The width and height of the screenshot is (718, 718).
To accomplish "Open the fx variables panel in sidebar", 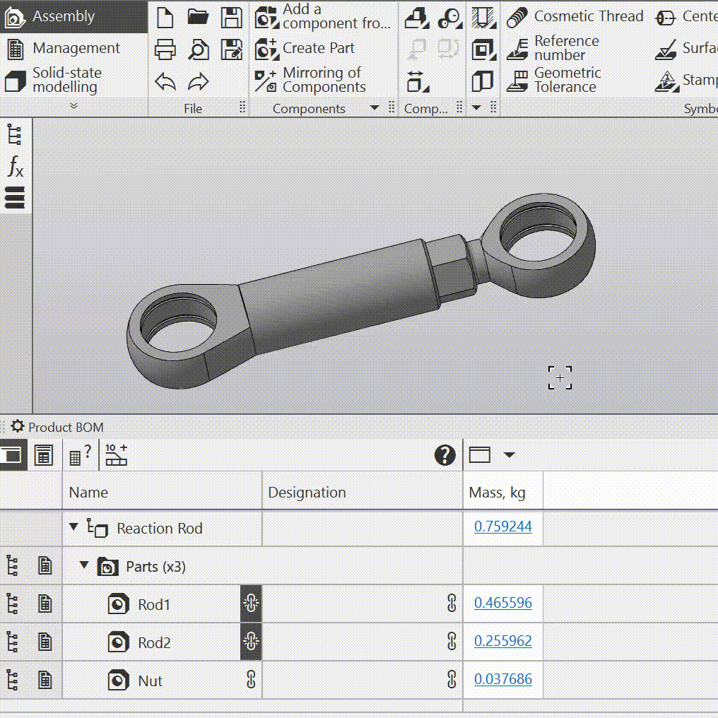I will coord(15,167).
